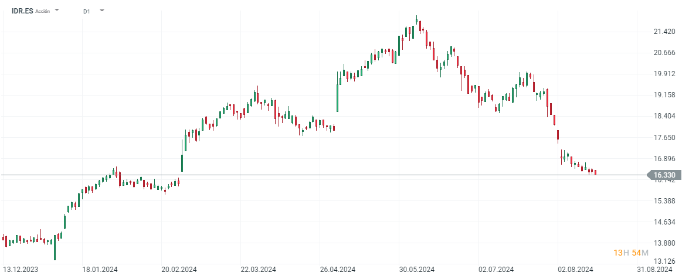The height and width of the screenshot is (279, 689).
Task: Click the Acción instrument type label
Action: [43, 12]
